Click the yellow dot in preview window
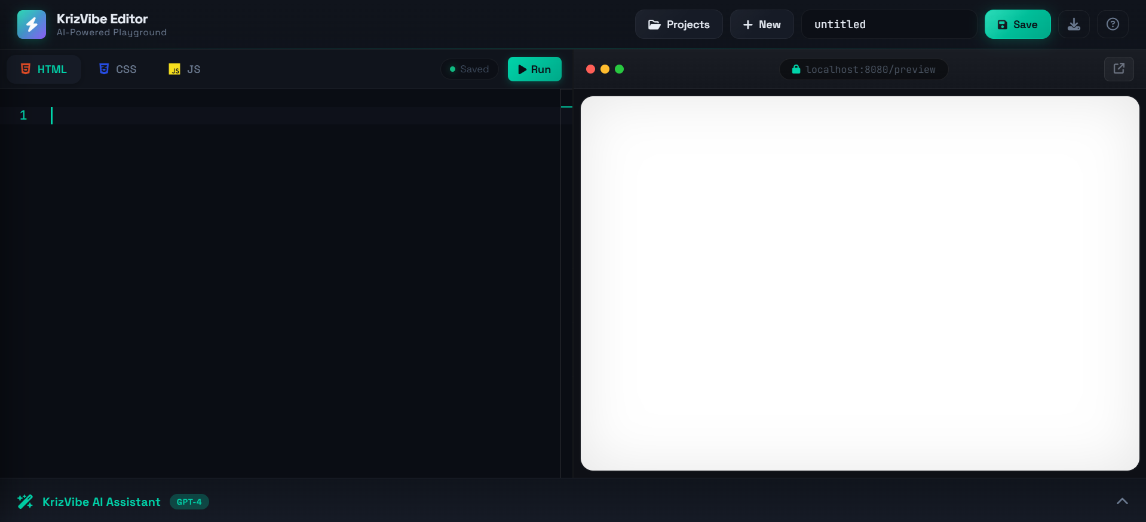 [x=605, y=69]
